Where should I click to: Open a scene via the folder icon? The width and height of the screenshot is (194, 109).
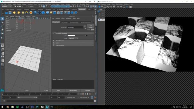[x=18, y=6]
